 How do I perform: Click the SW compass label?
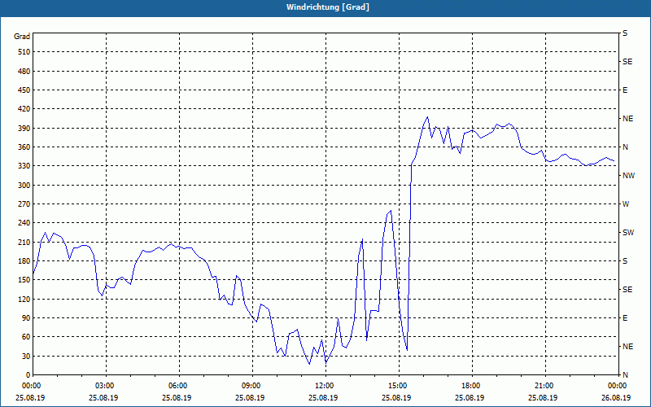pos(628,233)
